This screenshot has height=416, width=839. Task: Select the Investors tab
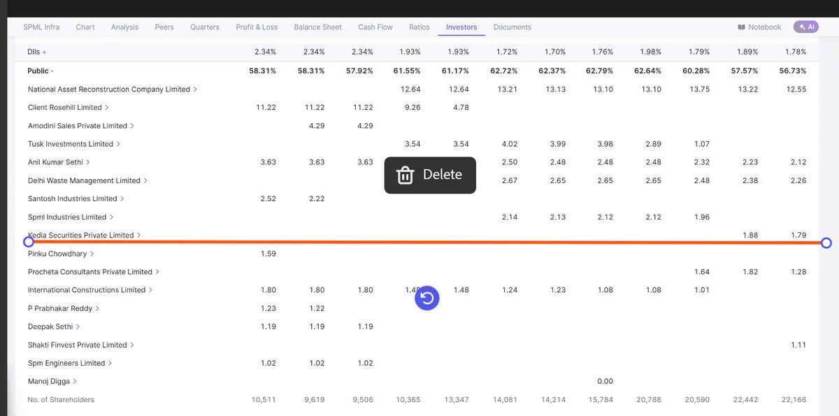click(461, 27)
